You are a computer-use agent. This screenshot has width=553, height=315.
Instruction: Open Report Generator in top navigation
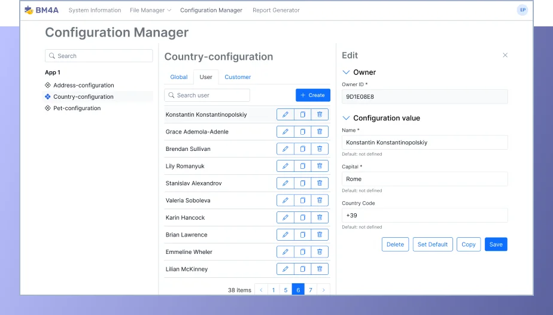click(x=276, y=10)
